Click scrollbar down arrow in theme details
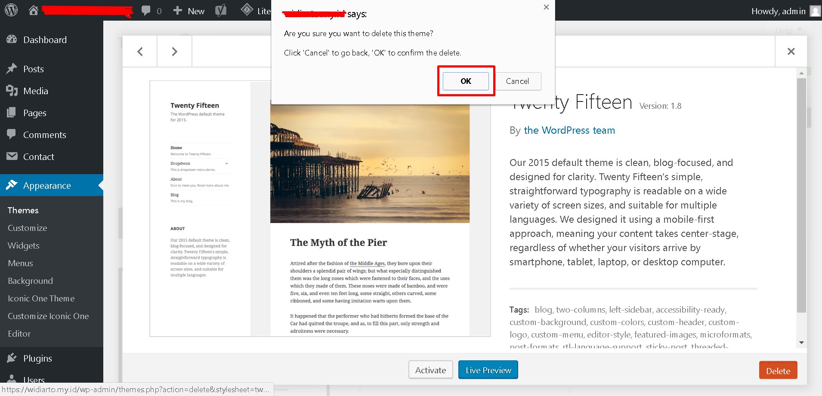This screenshot has height=396, width=822. (801, 343)
